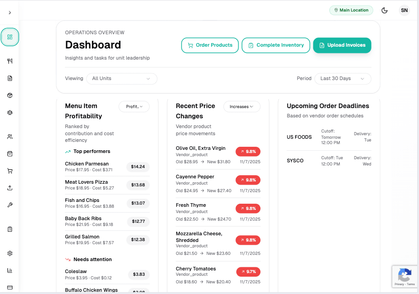Click the Upload Invoices button

pos(342,45)
